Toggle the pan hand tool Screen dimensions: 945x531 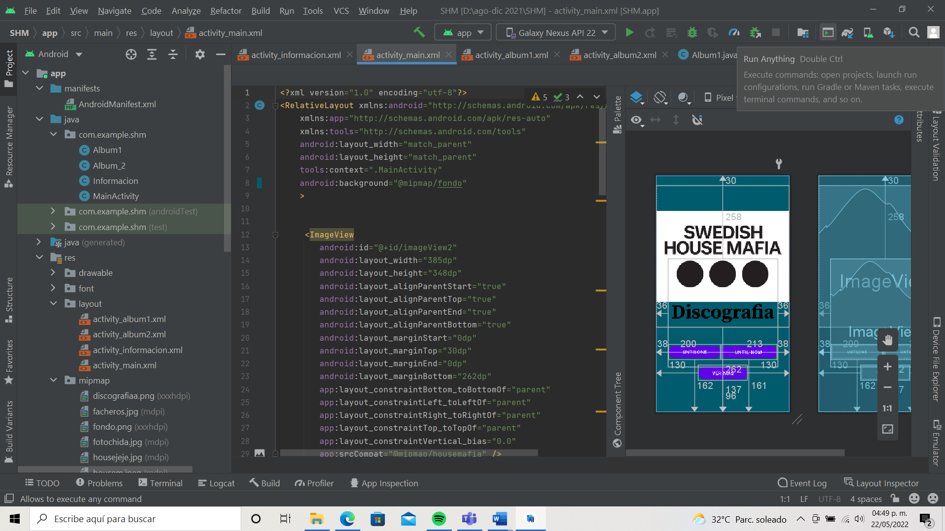887,340
